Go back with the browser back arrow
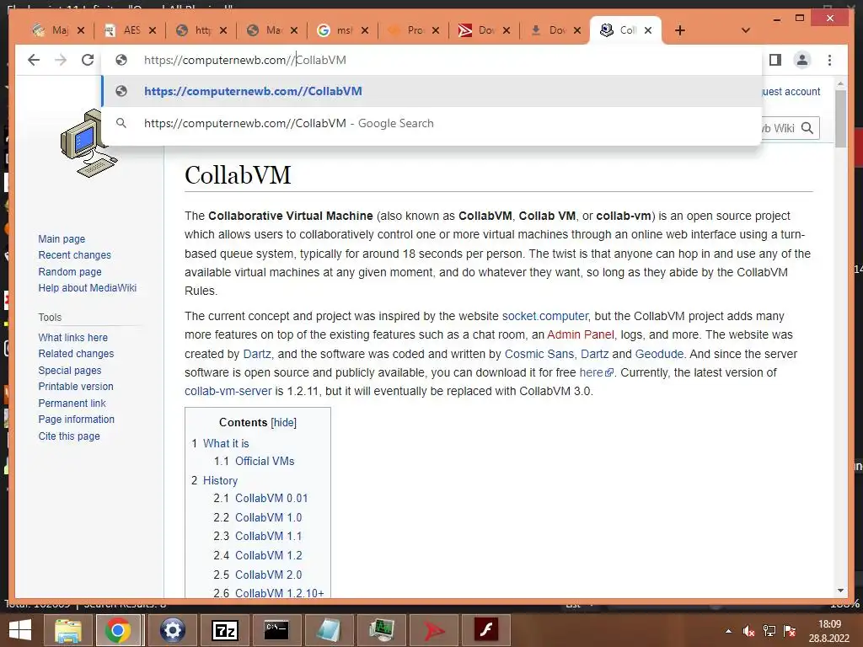Viewport: 863px width, 647px height. [34, 60]
